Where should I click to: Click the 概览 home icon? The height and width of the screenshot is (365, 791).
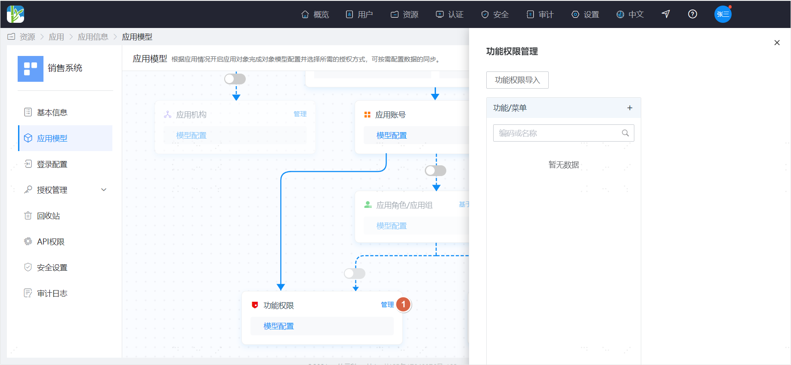click(x=305, y=14)
